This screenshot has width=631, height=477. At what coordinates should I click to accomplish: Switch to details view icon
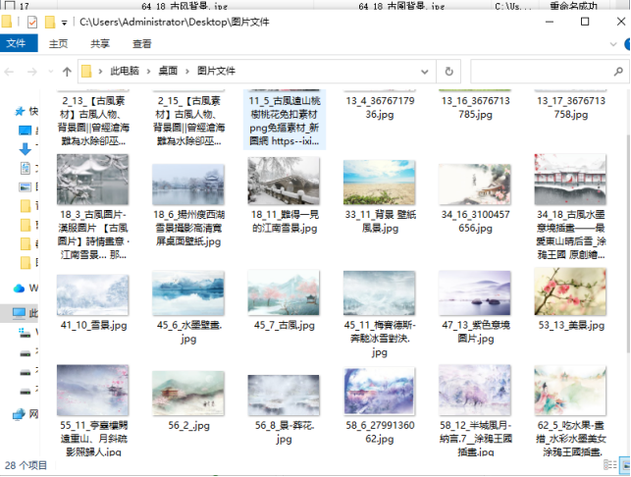click(x=610, y=465)
